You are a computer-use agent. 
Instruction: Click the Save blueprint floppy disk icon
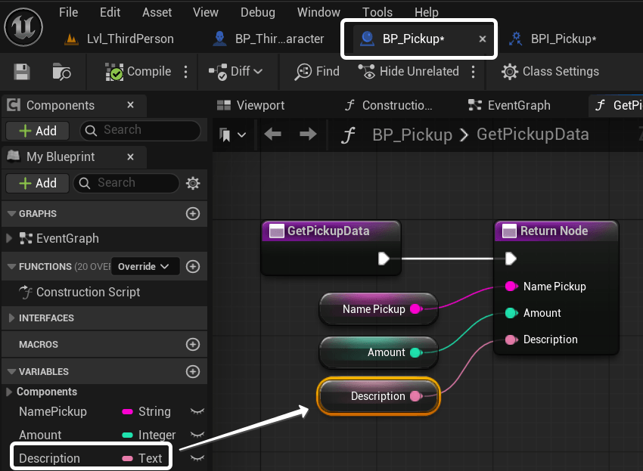(22, 72)
